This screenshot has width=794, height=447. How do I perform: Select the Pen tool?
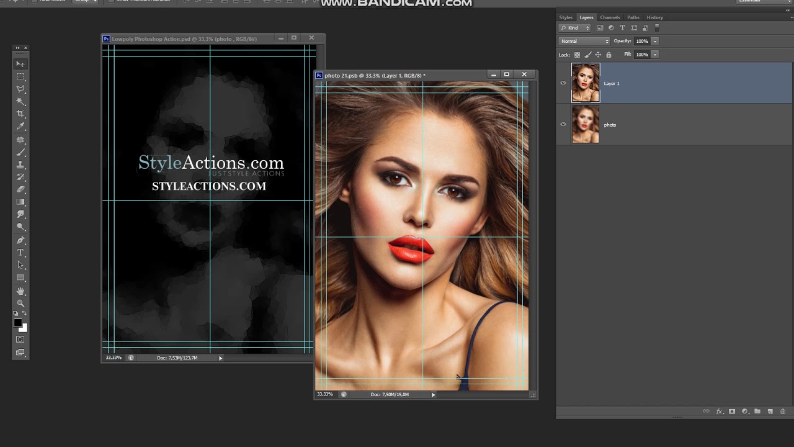(20, 241)
